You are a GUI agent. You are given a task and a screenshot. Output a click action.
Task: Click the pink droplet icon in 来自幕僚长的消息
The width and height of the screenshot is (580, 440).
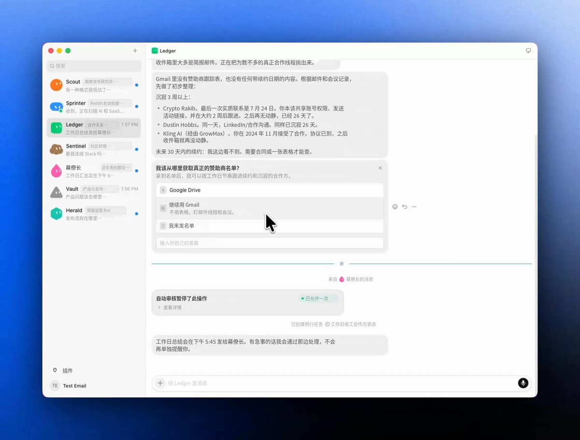(342, 279)
